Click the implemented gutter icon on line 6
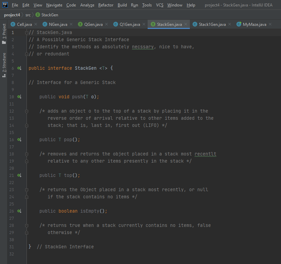Viewport: 281px width, 264px height. click(x=19, y=68)
